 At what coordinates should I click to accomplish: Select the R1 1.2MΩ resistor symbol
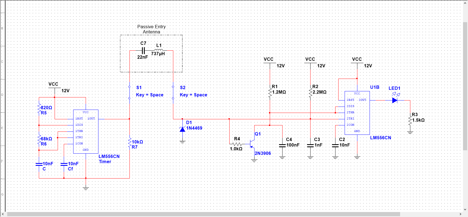270,93
